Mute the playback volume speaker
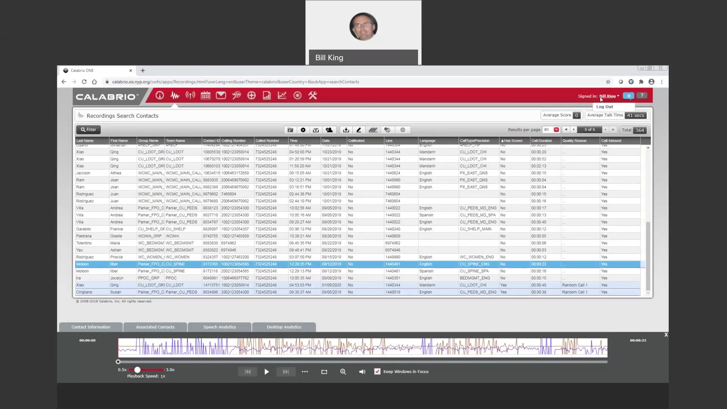 point(362,372)
